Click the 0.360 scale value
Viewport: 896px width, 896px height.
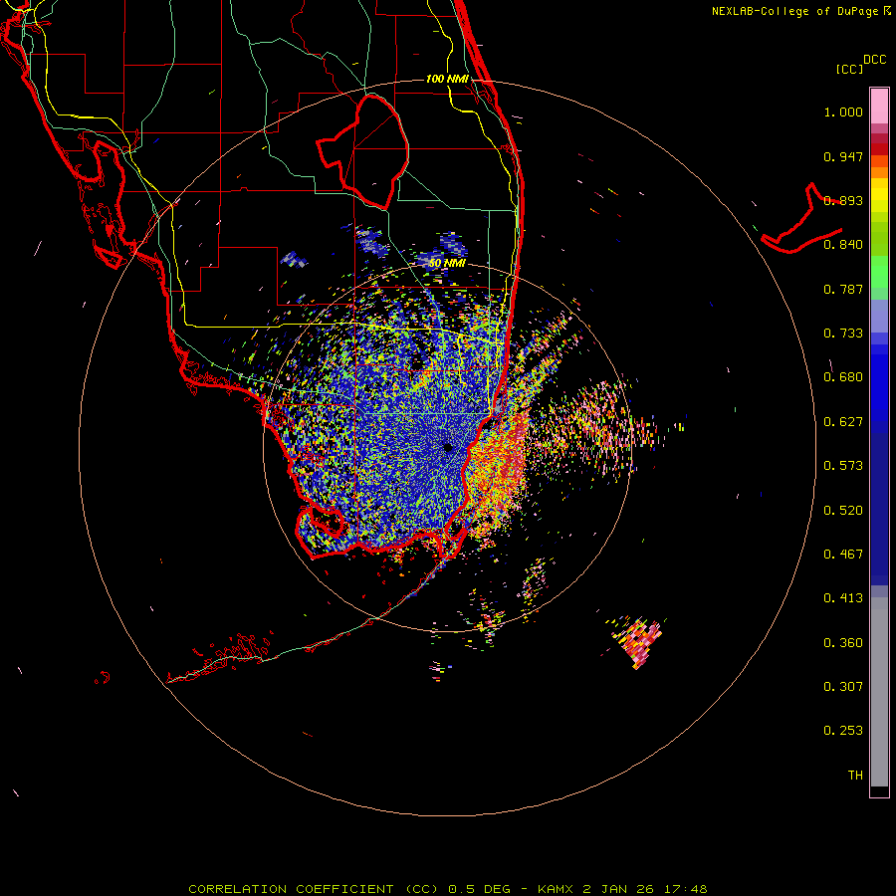tap(843, 643)
